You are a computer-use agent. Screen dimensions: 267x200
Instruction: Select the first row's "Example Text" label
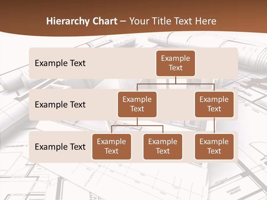(x=60, y=63)
